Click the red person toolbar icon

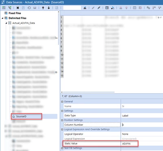(x=121, y=8)
